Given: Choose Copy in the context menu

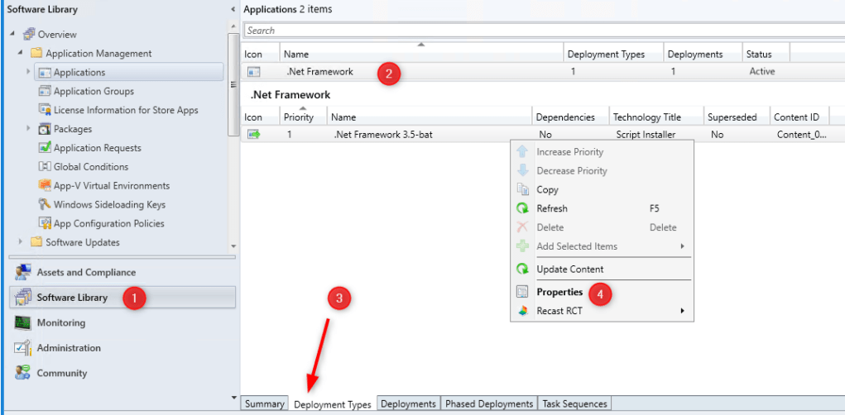Looking at the screenshot, I should pos(547,190).
